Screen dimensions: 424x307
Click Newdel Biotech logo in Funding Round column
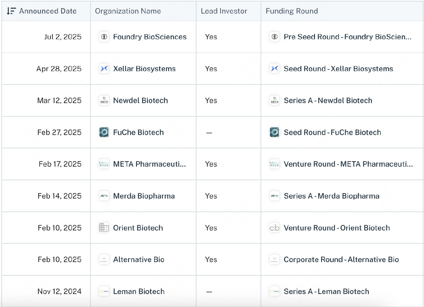(x=274, y=101)
